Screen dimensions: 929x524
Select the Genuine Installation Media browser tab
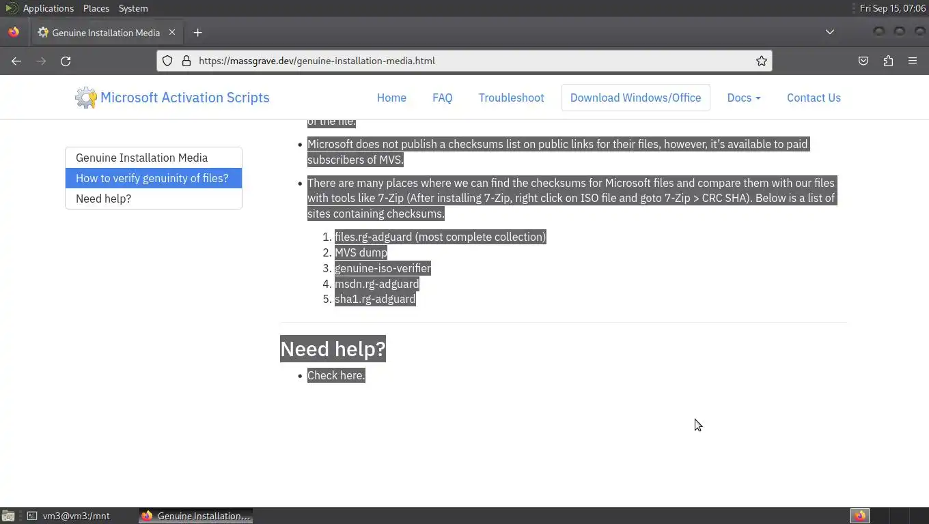coord(106,32)
